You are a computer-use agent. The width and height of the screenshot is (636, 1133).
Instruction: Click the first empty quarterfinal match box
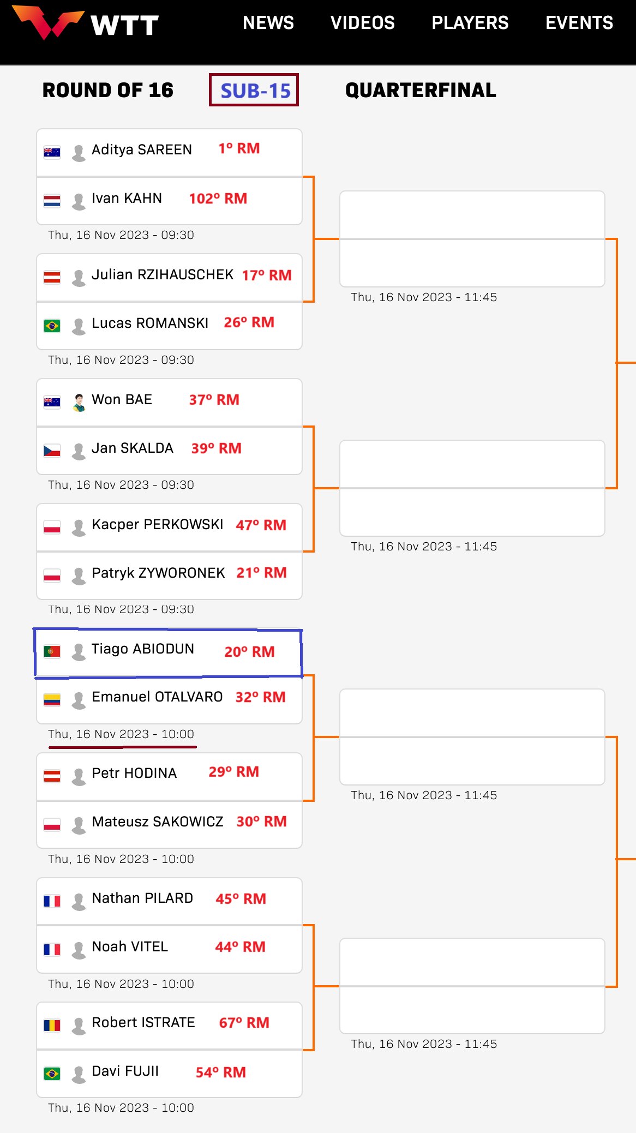coord(472,239)
